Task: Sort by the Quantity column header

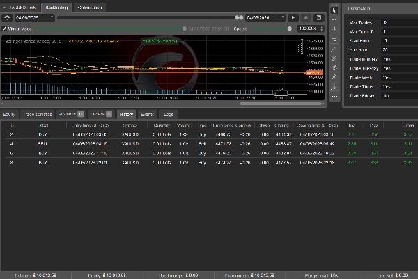Action: coord(162,125)
